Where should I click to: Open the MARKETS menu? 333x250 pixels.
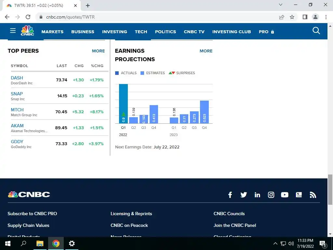(x=52, y=32)
